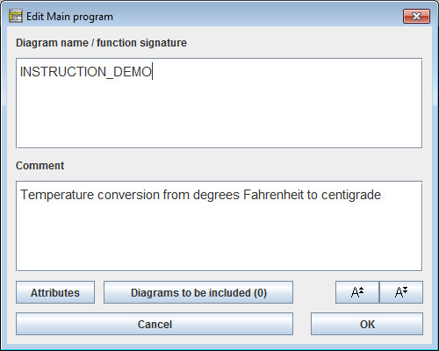Increase the font size with A-up button
Screen dimensions: 439x351
click(357, 292)
